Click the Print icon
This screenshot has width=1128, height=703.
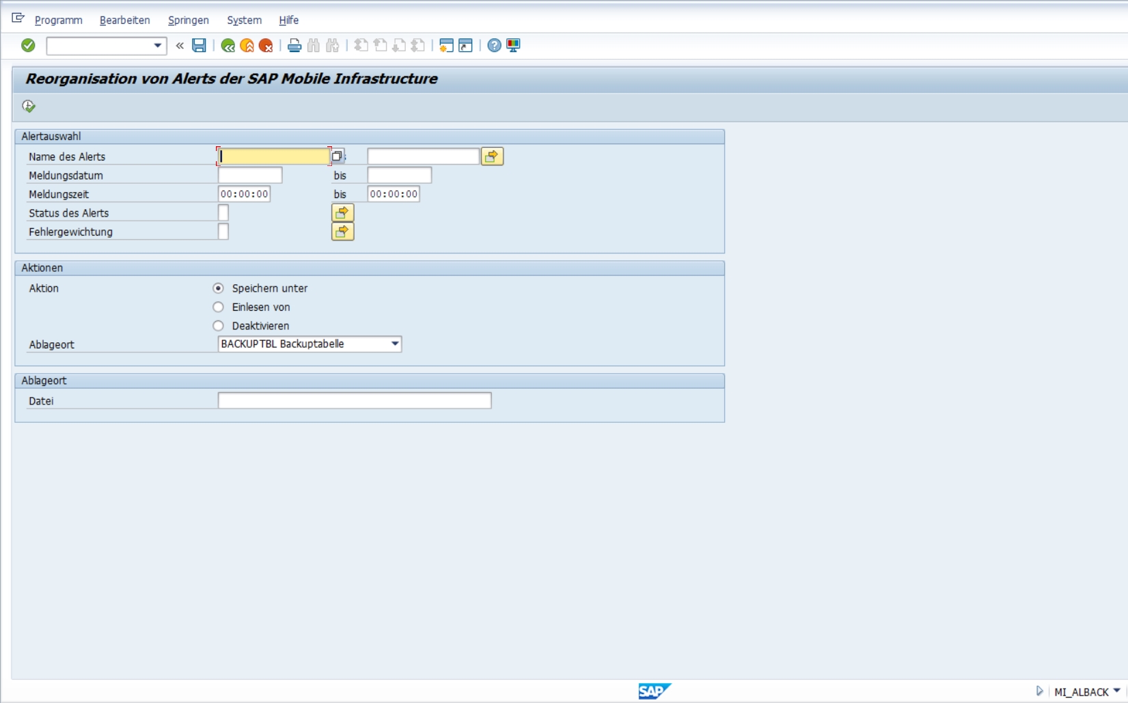(x=294, y=46)
